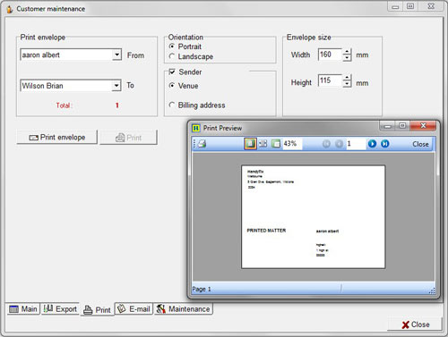Open the From customer dropdown
The width and height of the screenshot is (448, 337).
[x=116, y=55]
